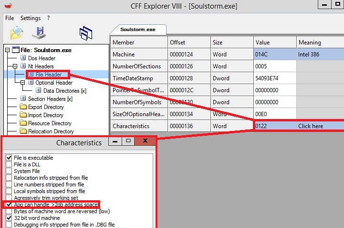Select the Dos Header page icon
The height and width of the screenshot is (228, 344).
(23, 58)
